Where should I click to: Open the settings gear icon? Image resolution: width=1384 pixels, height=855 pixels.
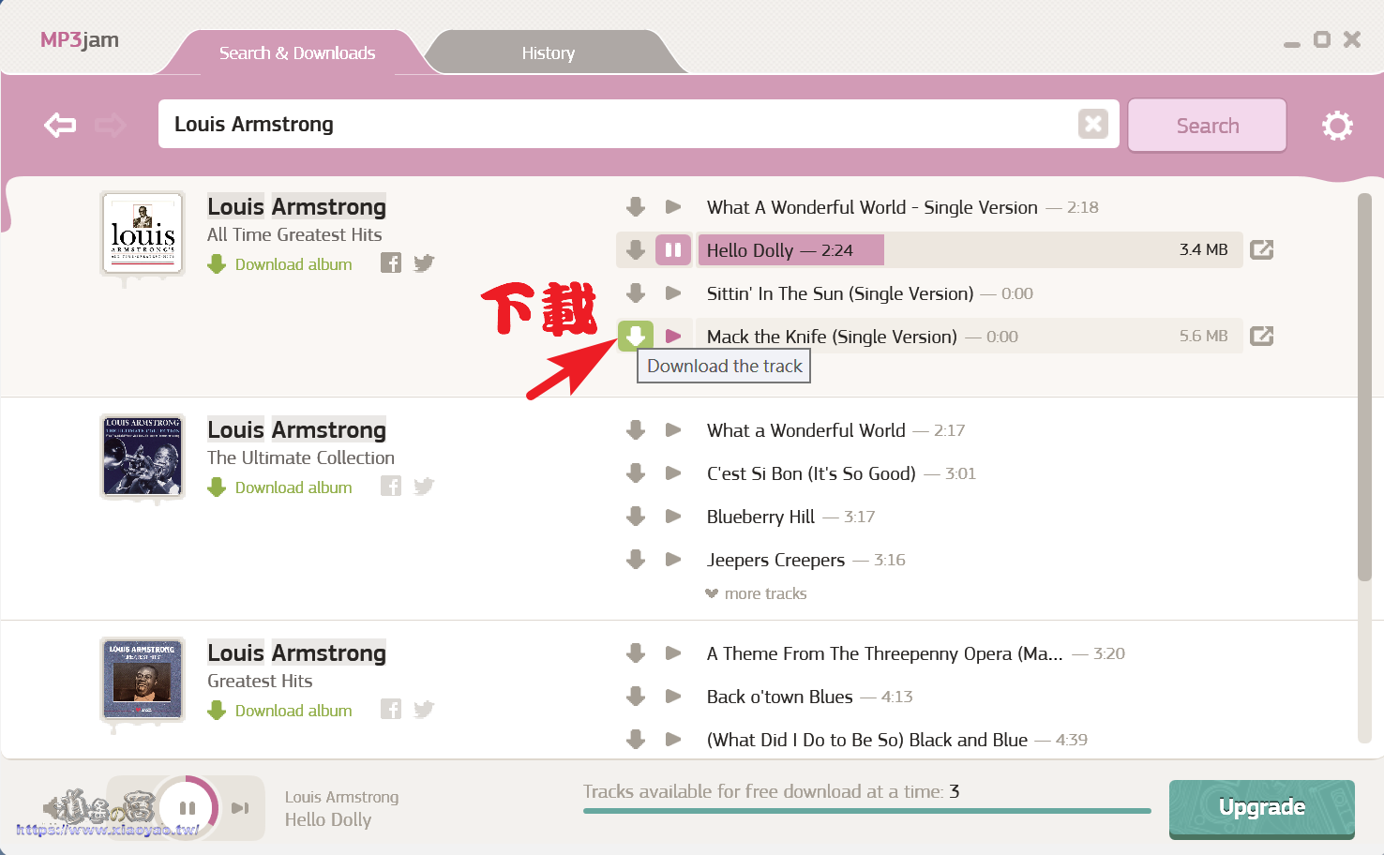coord(1337,126)
